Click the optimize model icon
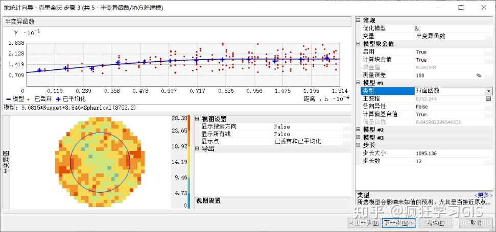 click(x=417, y=29)
